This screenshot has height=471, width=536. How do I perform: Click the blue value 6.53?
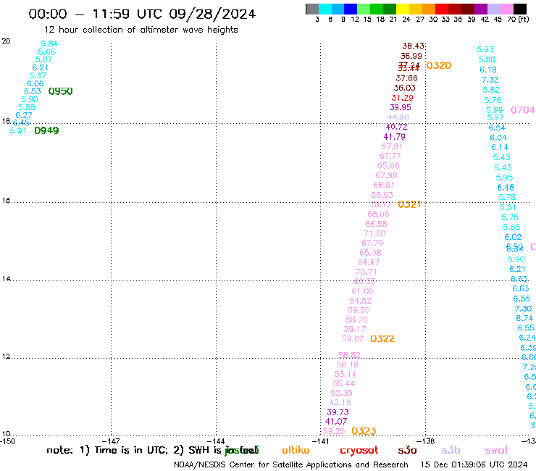click(33, 92)
